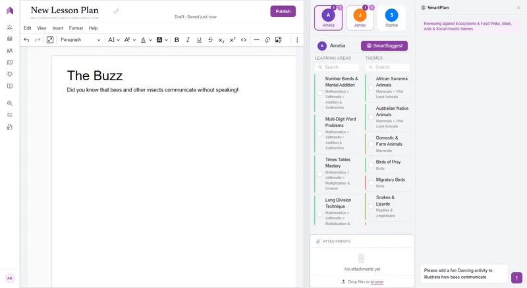
Task: Open the Insert menu
Action: coord(58,28)
